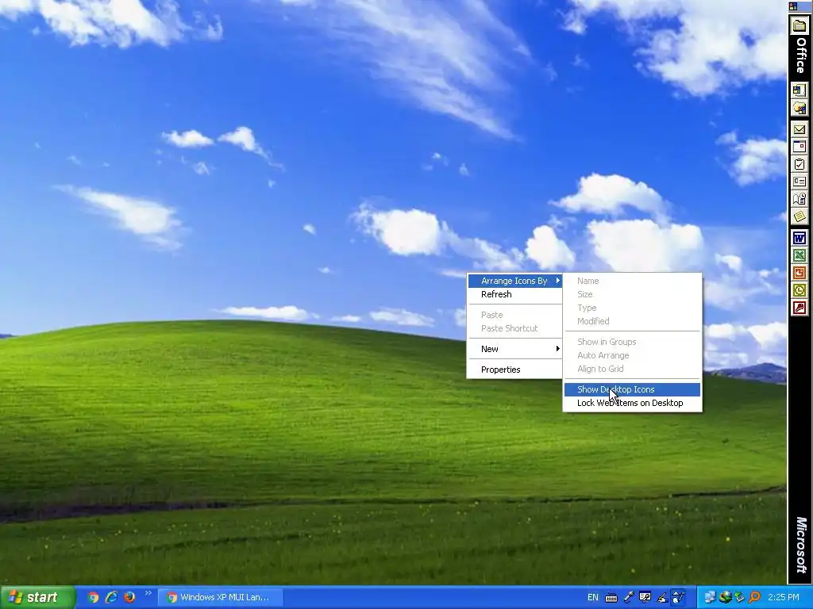Click the language bar handwriting pen icon

662,598
